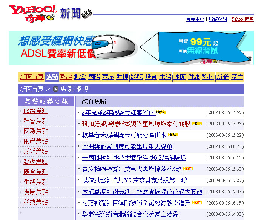Open 青少棒四強賽 美軍大轟炸 article
Screen dimensions: 270x220
click(132, 169)
